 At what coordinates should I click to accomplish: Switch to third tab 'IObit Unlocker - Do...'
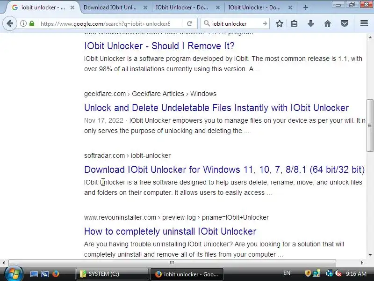point(182,7)
